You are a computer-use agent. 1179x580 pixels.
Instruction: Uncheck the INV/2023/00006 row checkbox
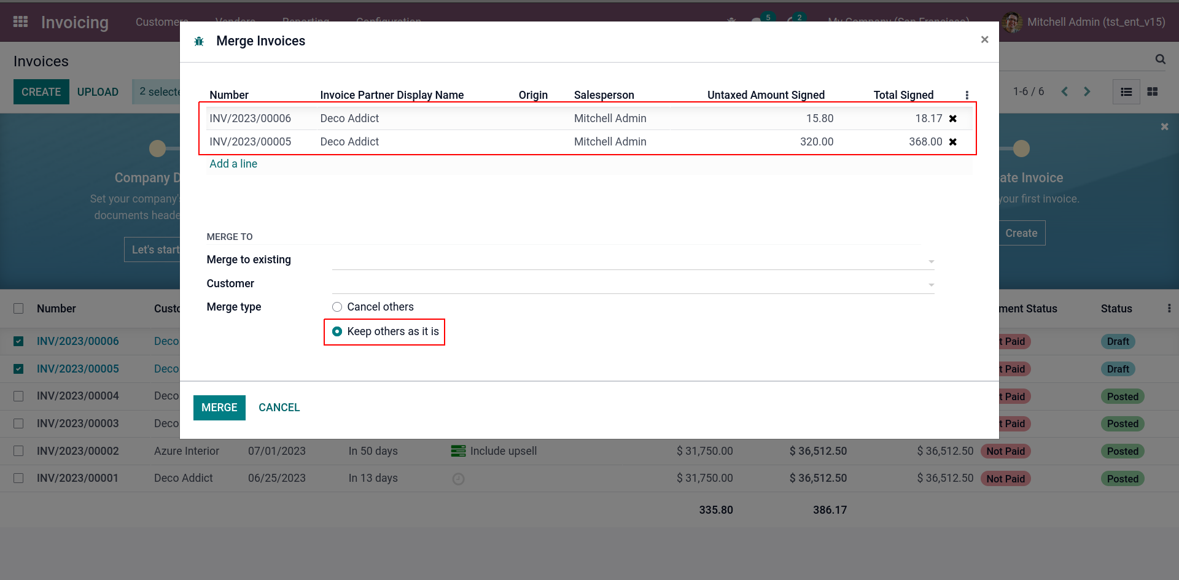(x=18, y=341)
